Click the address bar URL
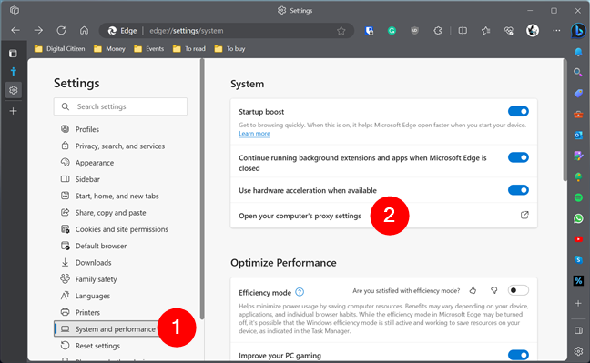This screenshot has width=590, height=363. click(187, 31)
